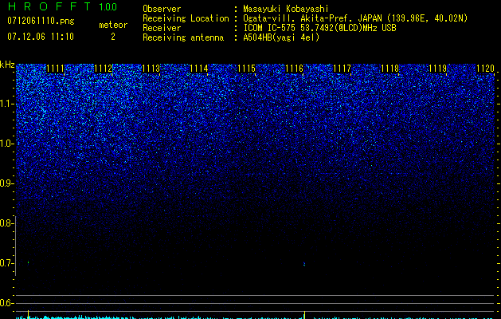Click the 1117 time marker
The image size is (501, 319).
[x=342, y=69]
